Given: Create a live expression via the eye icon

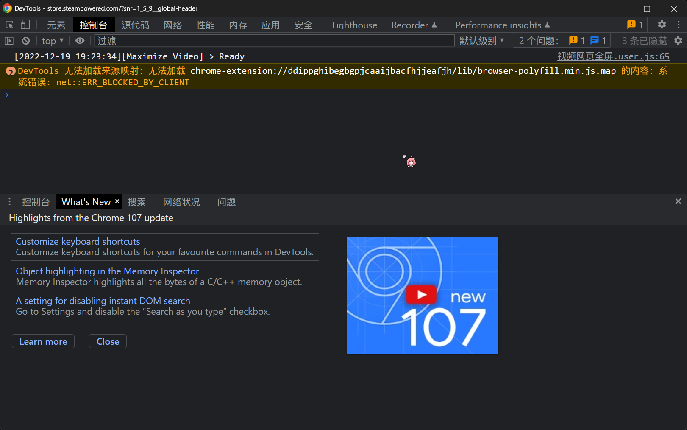Looking at the screenshot, I should (x=80, y=40).
